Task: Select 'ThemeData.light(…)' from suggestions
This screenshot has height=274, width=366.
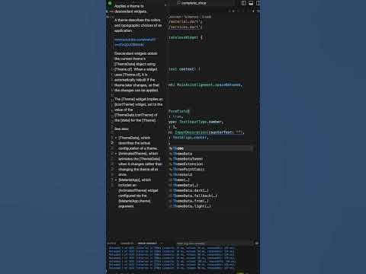Action: click(x=211, y=206)
